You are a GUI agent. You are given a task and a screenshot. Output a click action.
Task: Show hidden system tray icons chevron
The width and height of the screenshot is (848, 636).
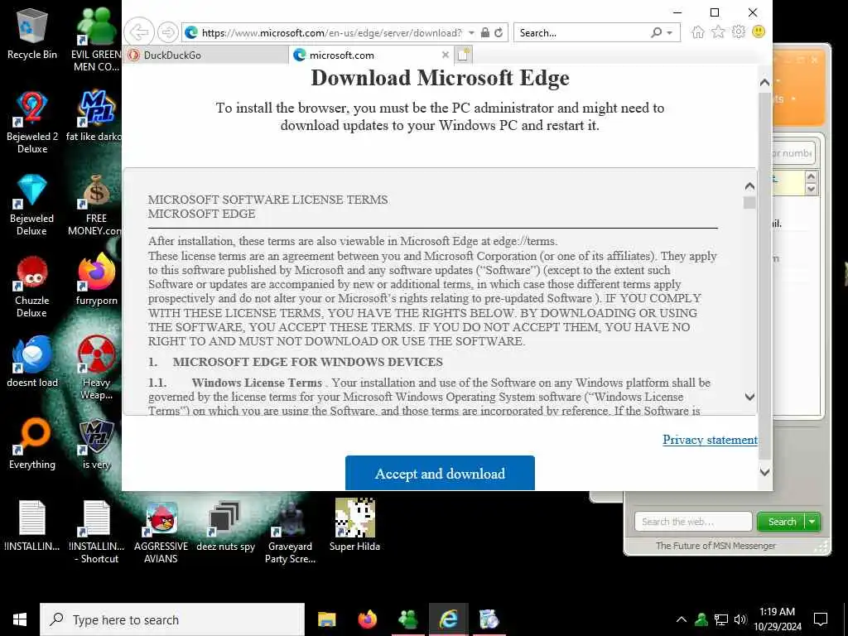coord(682,619)
